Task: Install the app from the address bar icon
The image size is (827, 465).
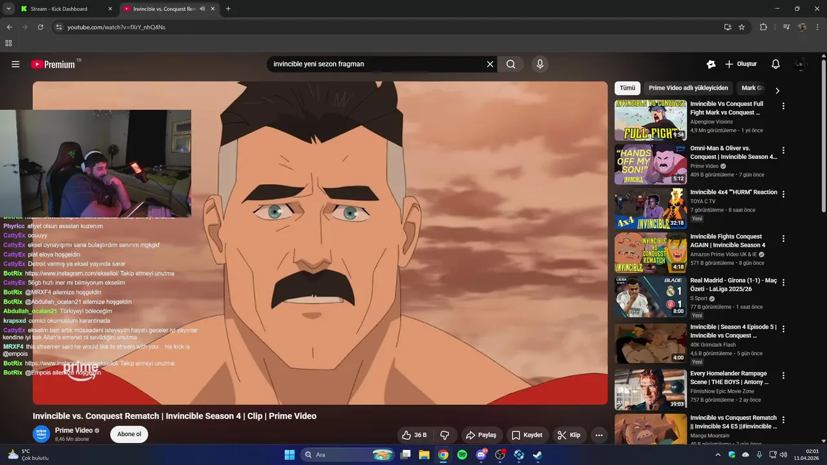Action: click(728, 27)
